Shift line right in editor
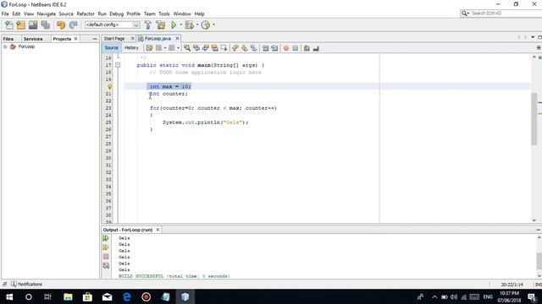Screen dimensions: 542x304 [274, 48]
